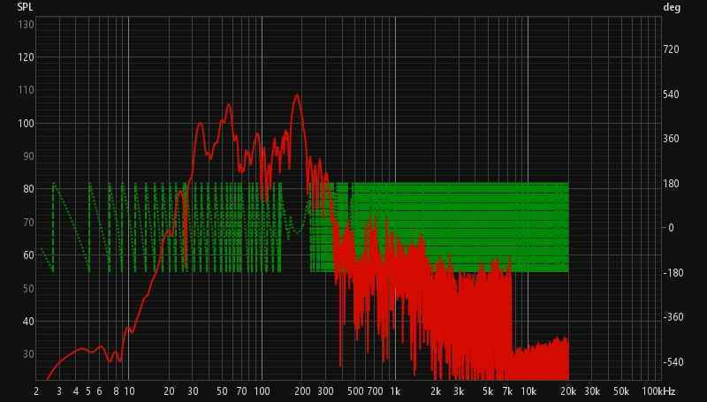Viewport: 707px width, 402px height.
Task: Click the 200 Hz frequency axis label
Action: [x=302, y=391]
